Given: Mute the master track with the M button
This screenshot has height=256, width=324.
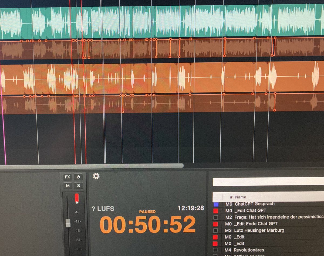Looking at the screenshot, I should (x=67, y=186).
